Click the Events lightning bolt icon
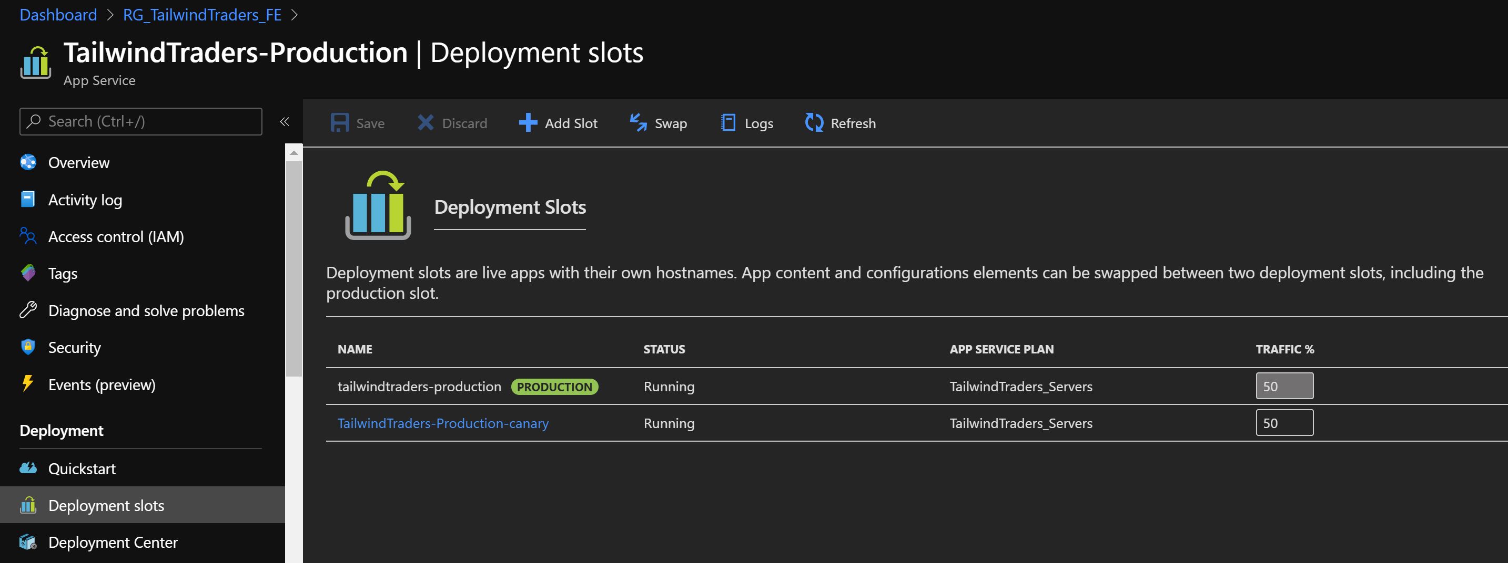 point(27,383)
